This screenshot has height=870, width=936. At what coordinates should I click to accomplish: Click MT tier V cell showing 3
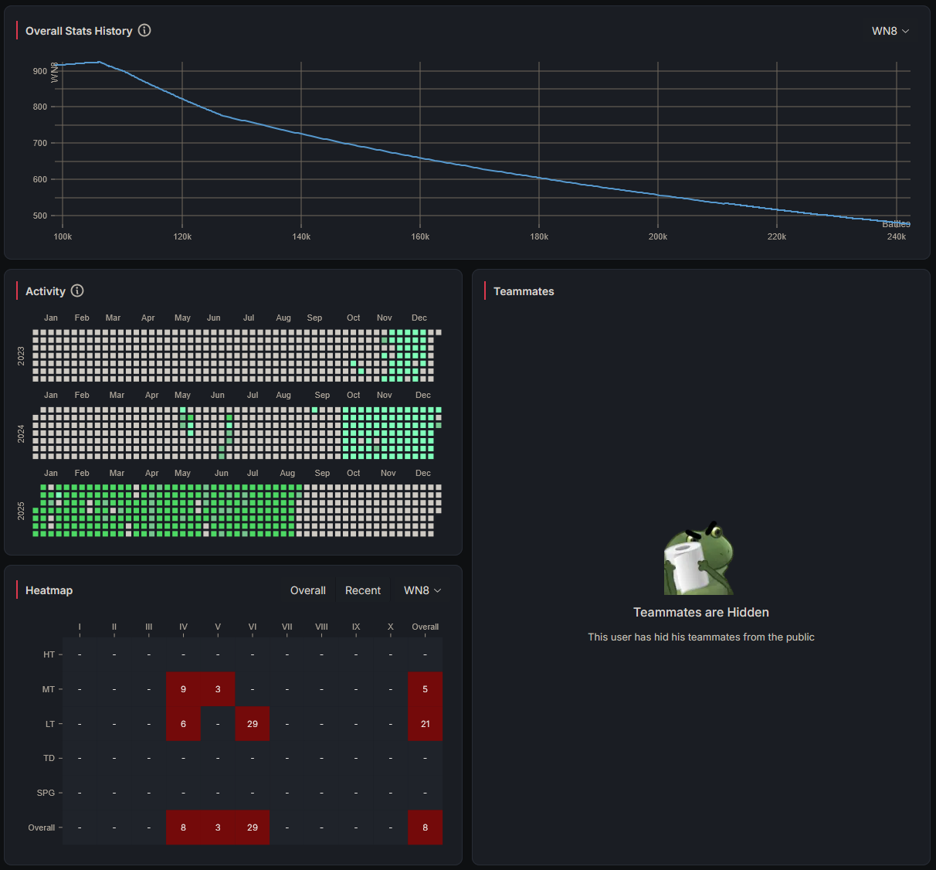218,689
